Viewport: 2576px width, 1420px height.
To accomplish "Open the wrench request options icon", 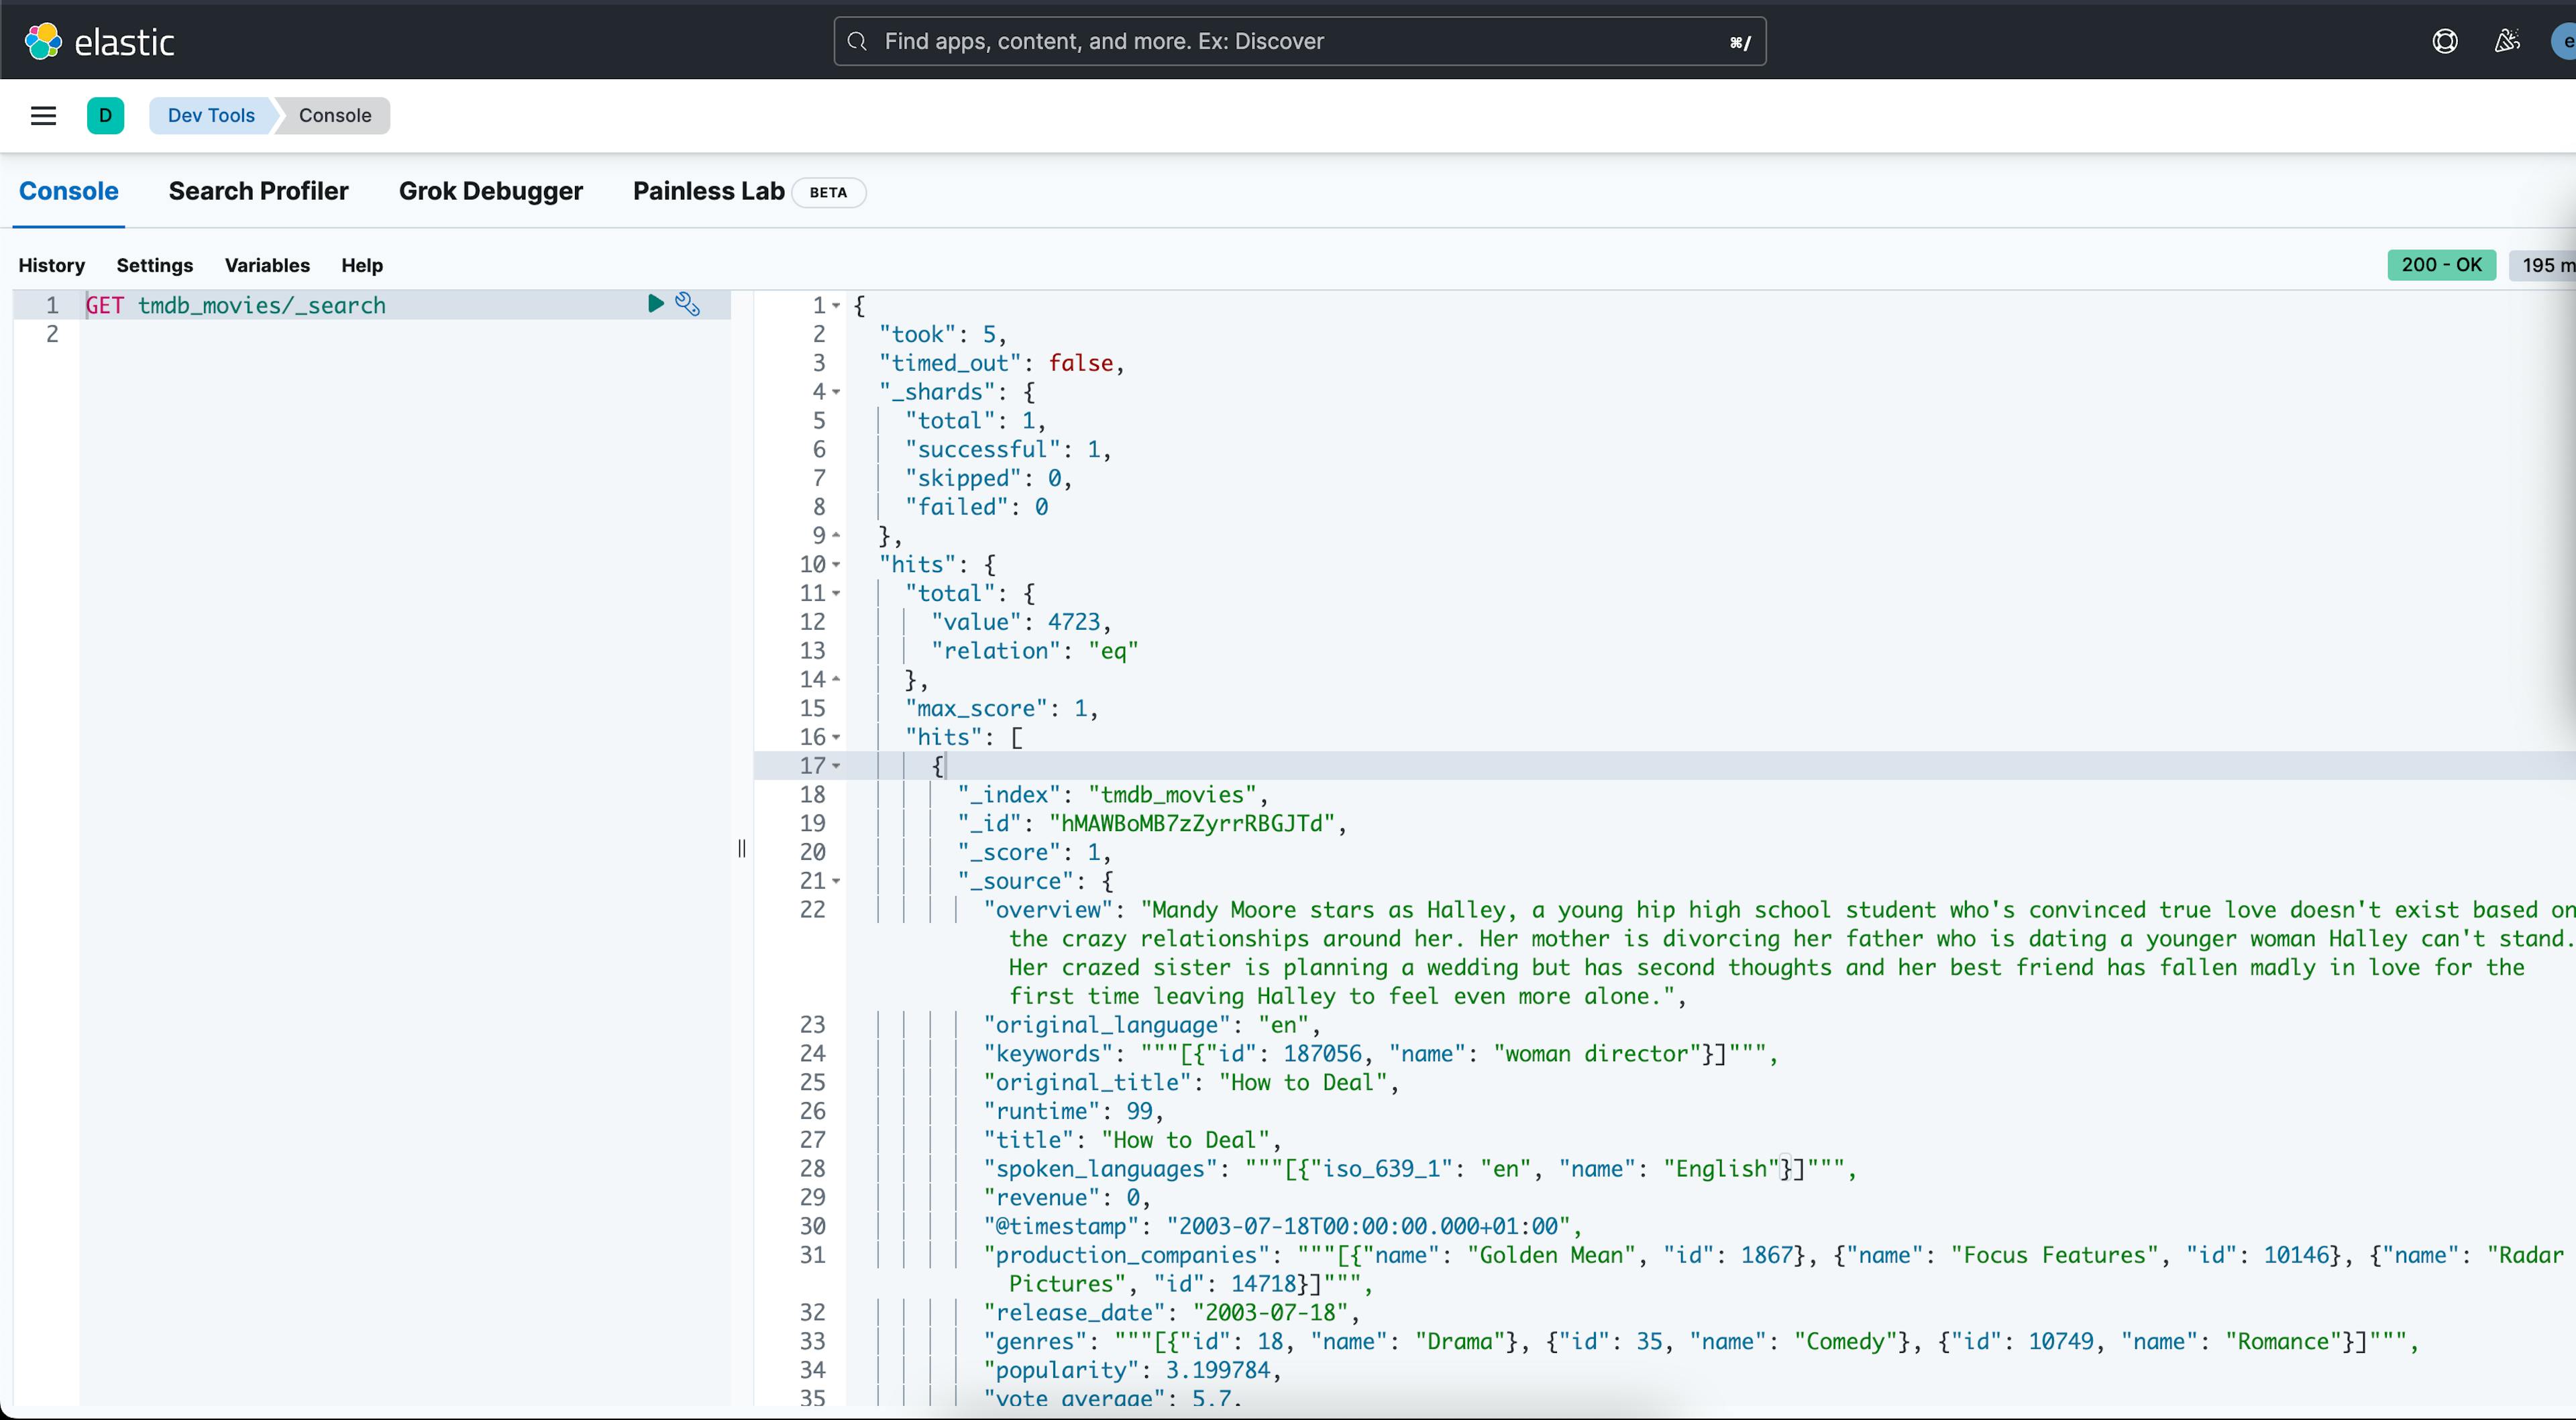I will 688,304.
